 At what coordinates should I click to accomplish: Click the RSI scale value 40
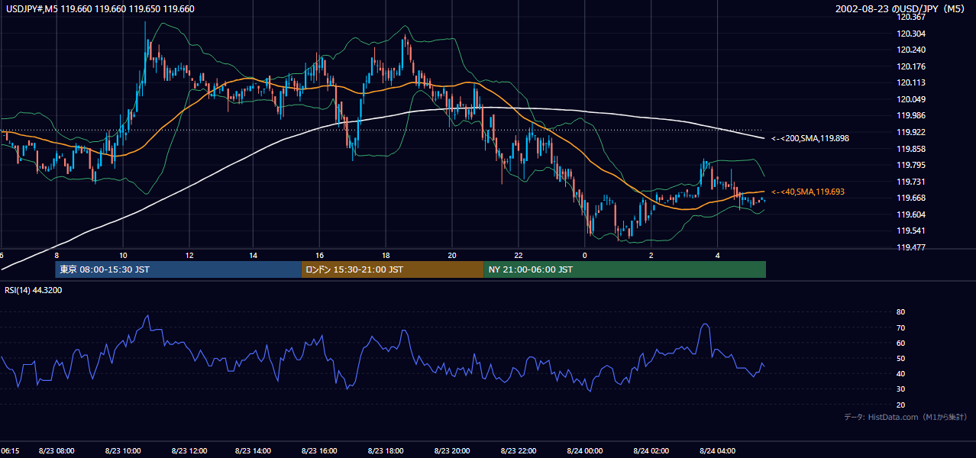click(x=900, y=373)
